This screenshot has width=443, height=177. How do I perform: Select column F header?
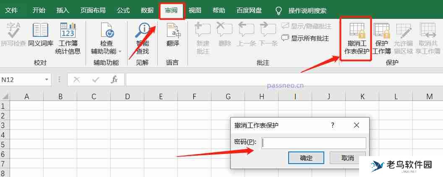[194, 97]
